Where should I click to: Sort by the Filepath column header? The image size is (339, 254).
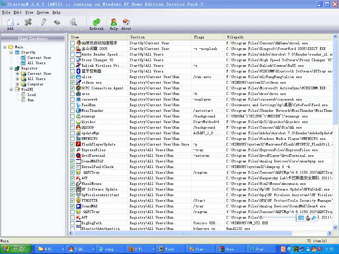pyautogui.click(x=278, y=37)
